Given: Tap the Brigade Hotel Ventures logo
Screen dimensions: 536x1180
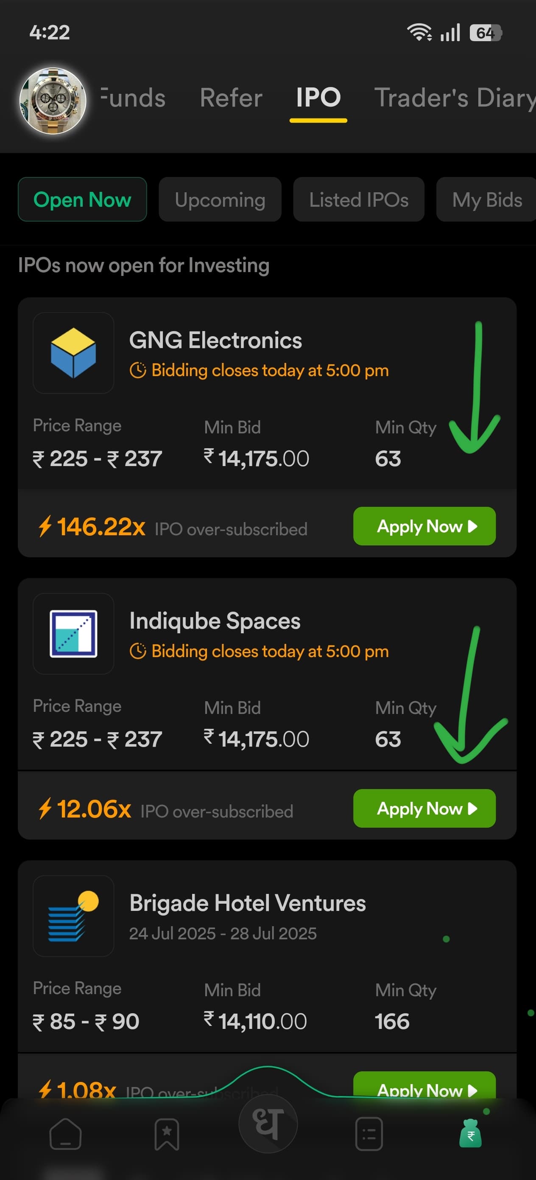Looking at the screenshot, I should (x=73, y=916).
